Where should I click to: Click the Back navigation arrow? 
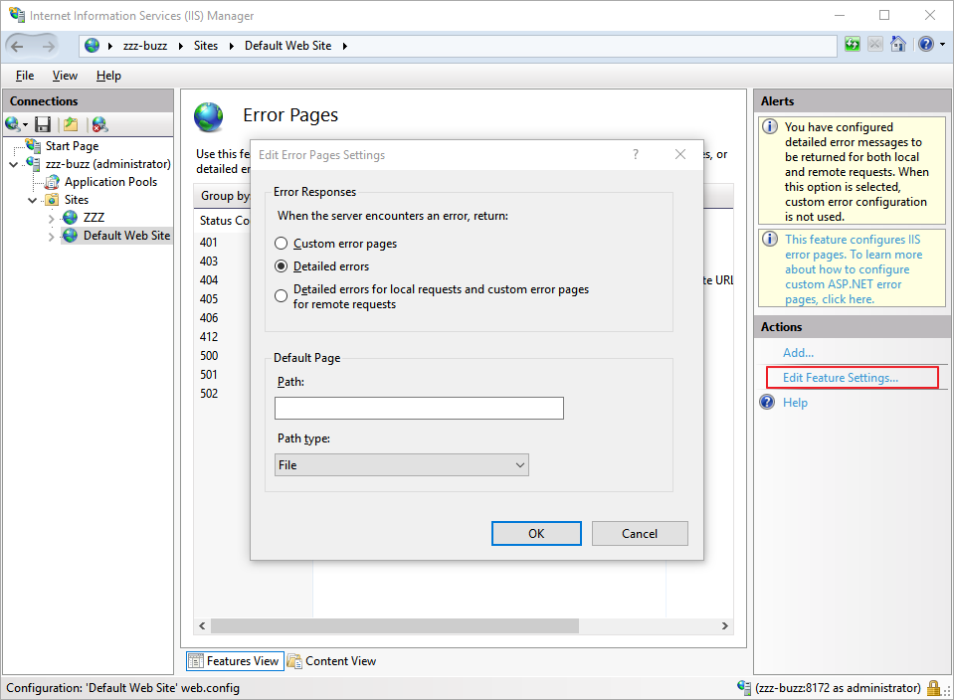[x=18, y=46]
